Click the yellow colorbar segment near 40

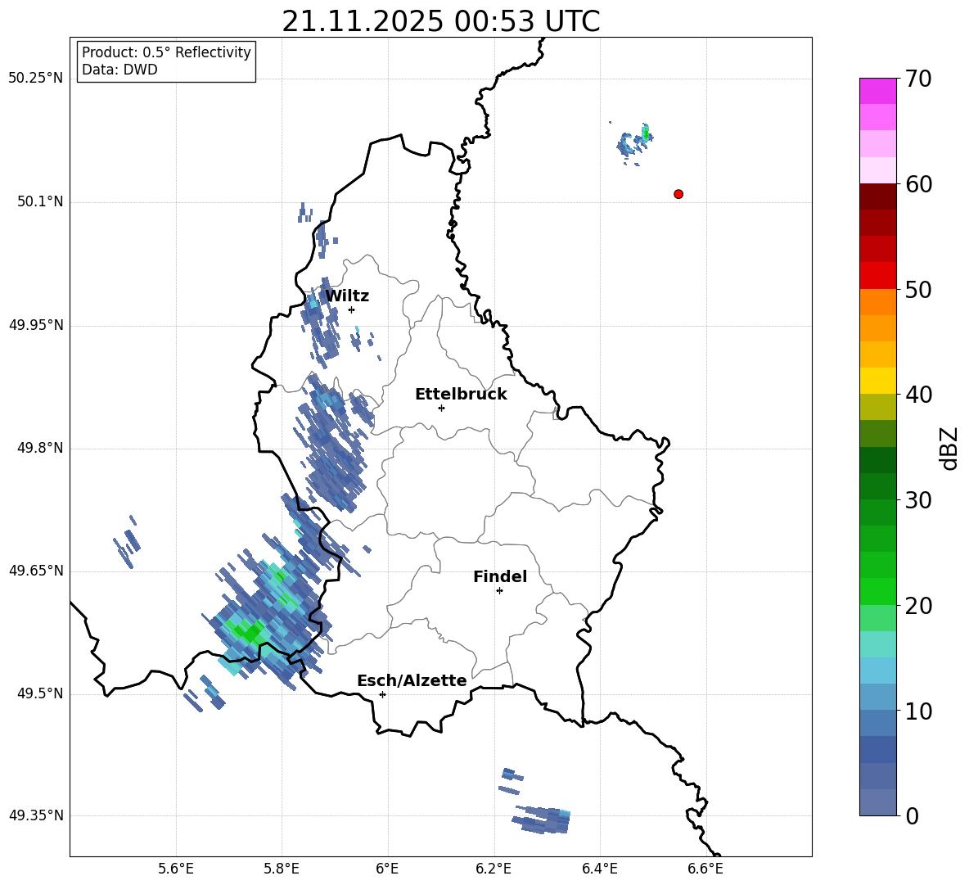877,381
